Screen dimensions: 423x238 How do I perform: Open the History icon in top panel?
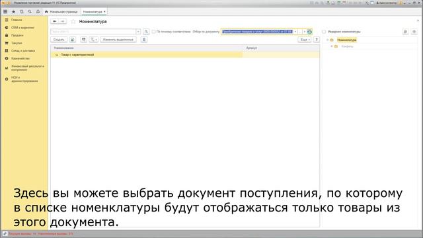click(x=22, y=12)
